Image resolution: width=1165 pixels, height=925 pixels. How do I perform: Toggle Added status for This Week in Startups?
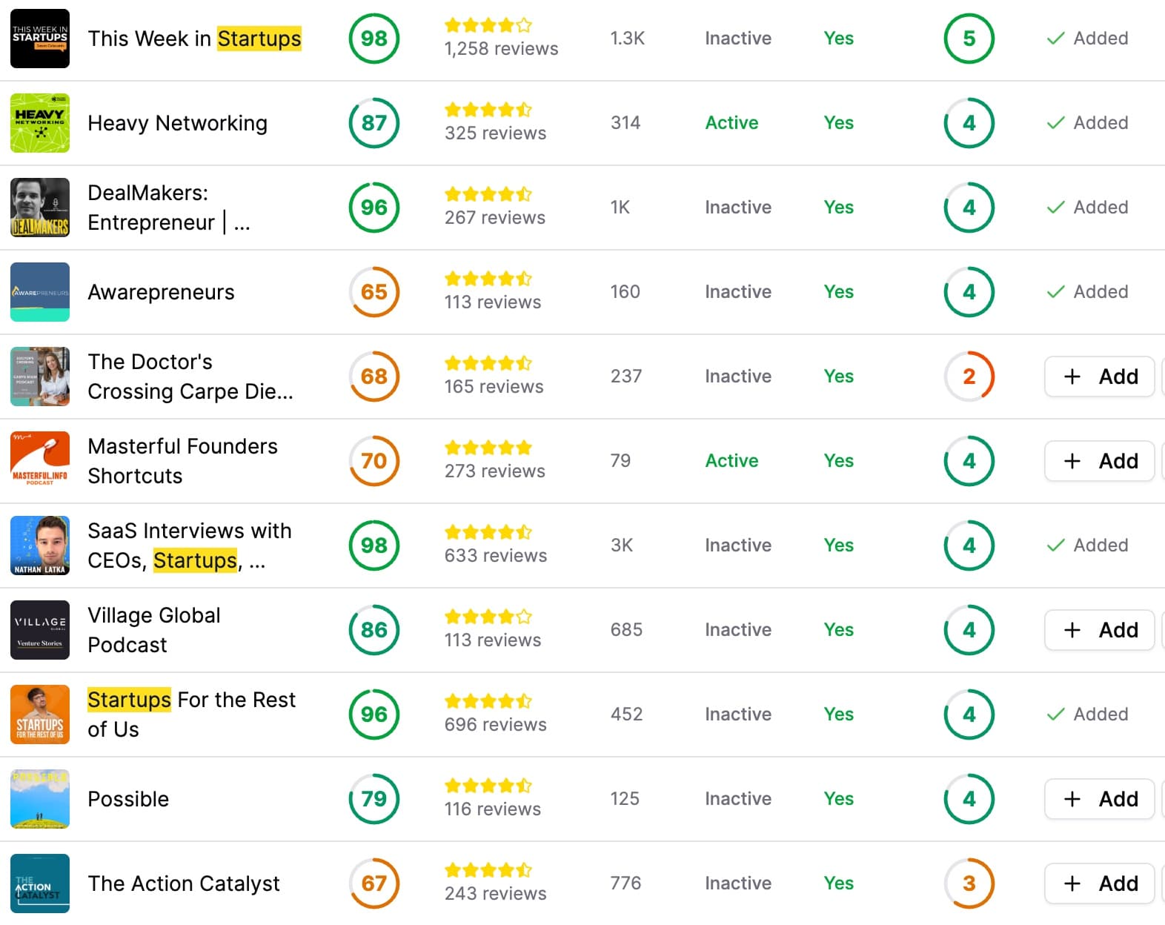1087,39
